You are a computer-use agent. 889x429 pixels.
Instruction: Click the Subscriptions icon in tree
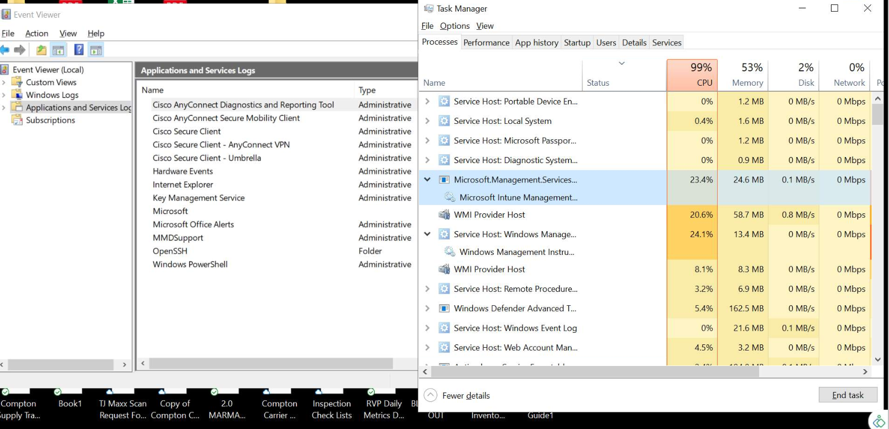[x=18, y=120]
